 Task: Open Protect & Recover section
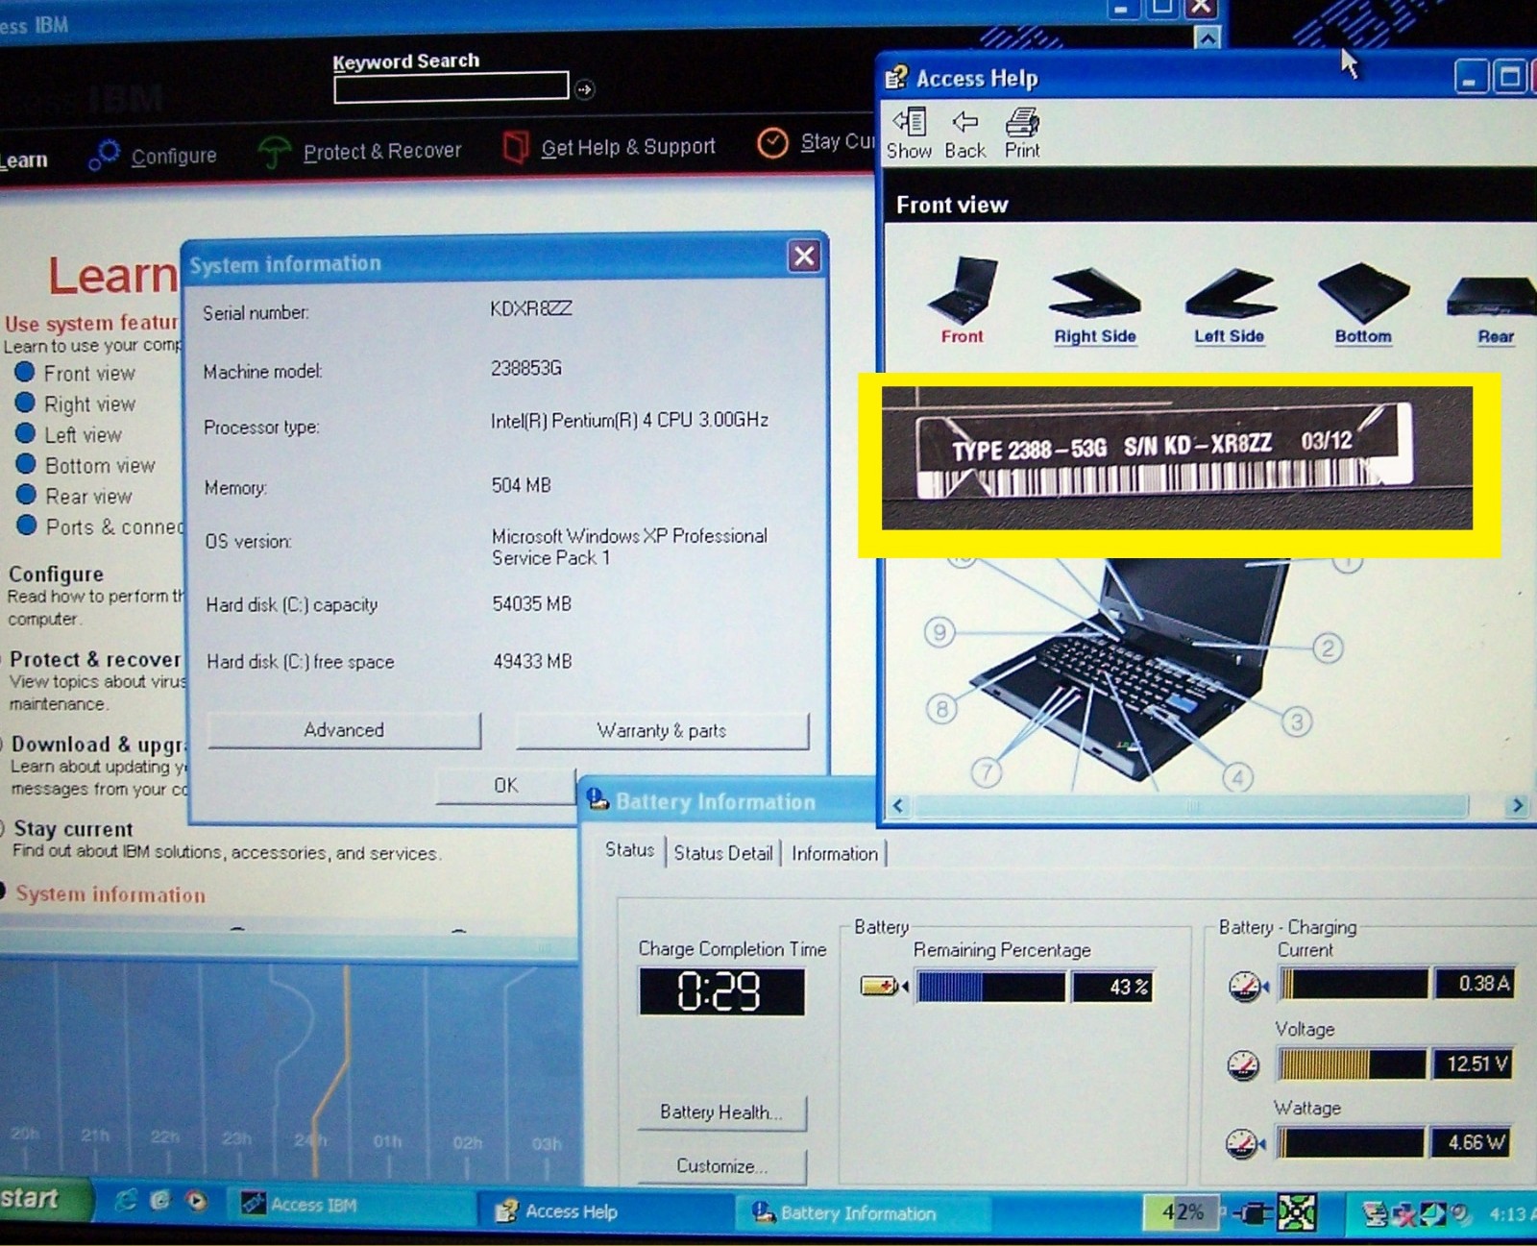click(360, 151)
